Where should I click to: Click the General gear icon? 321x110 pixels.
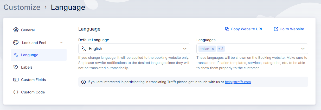point(16,30)
